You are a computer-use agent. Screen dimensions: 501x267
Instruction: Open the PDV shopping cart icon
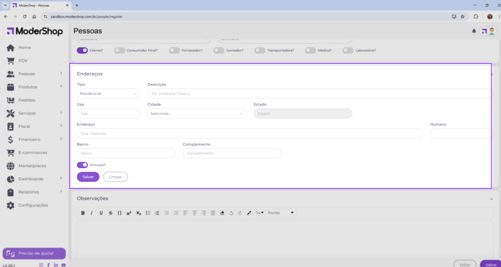(x=11, y=61)
